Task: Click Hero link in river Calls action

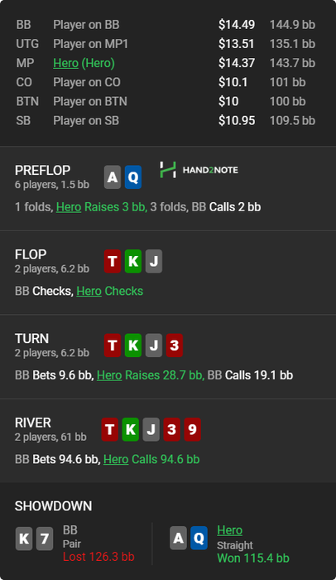Action: click(116, 459)
